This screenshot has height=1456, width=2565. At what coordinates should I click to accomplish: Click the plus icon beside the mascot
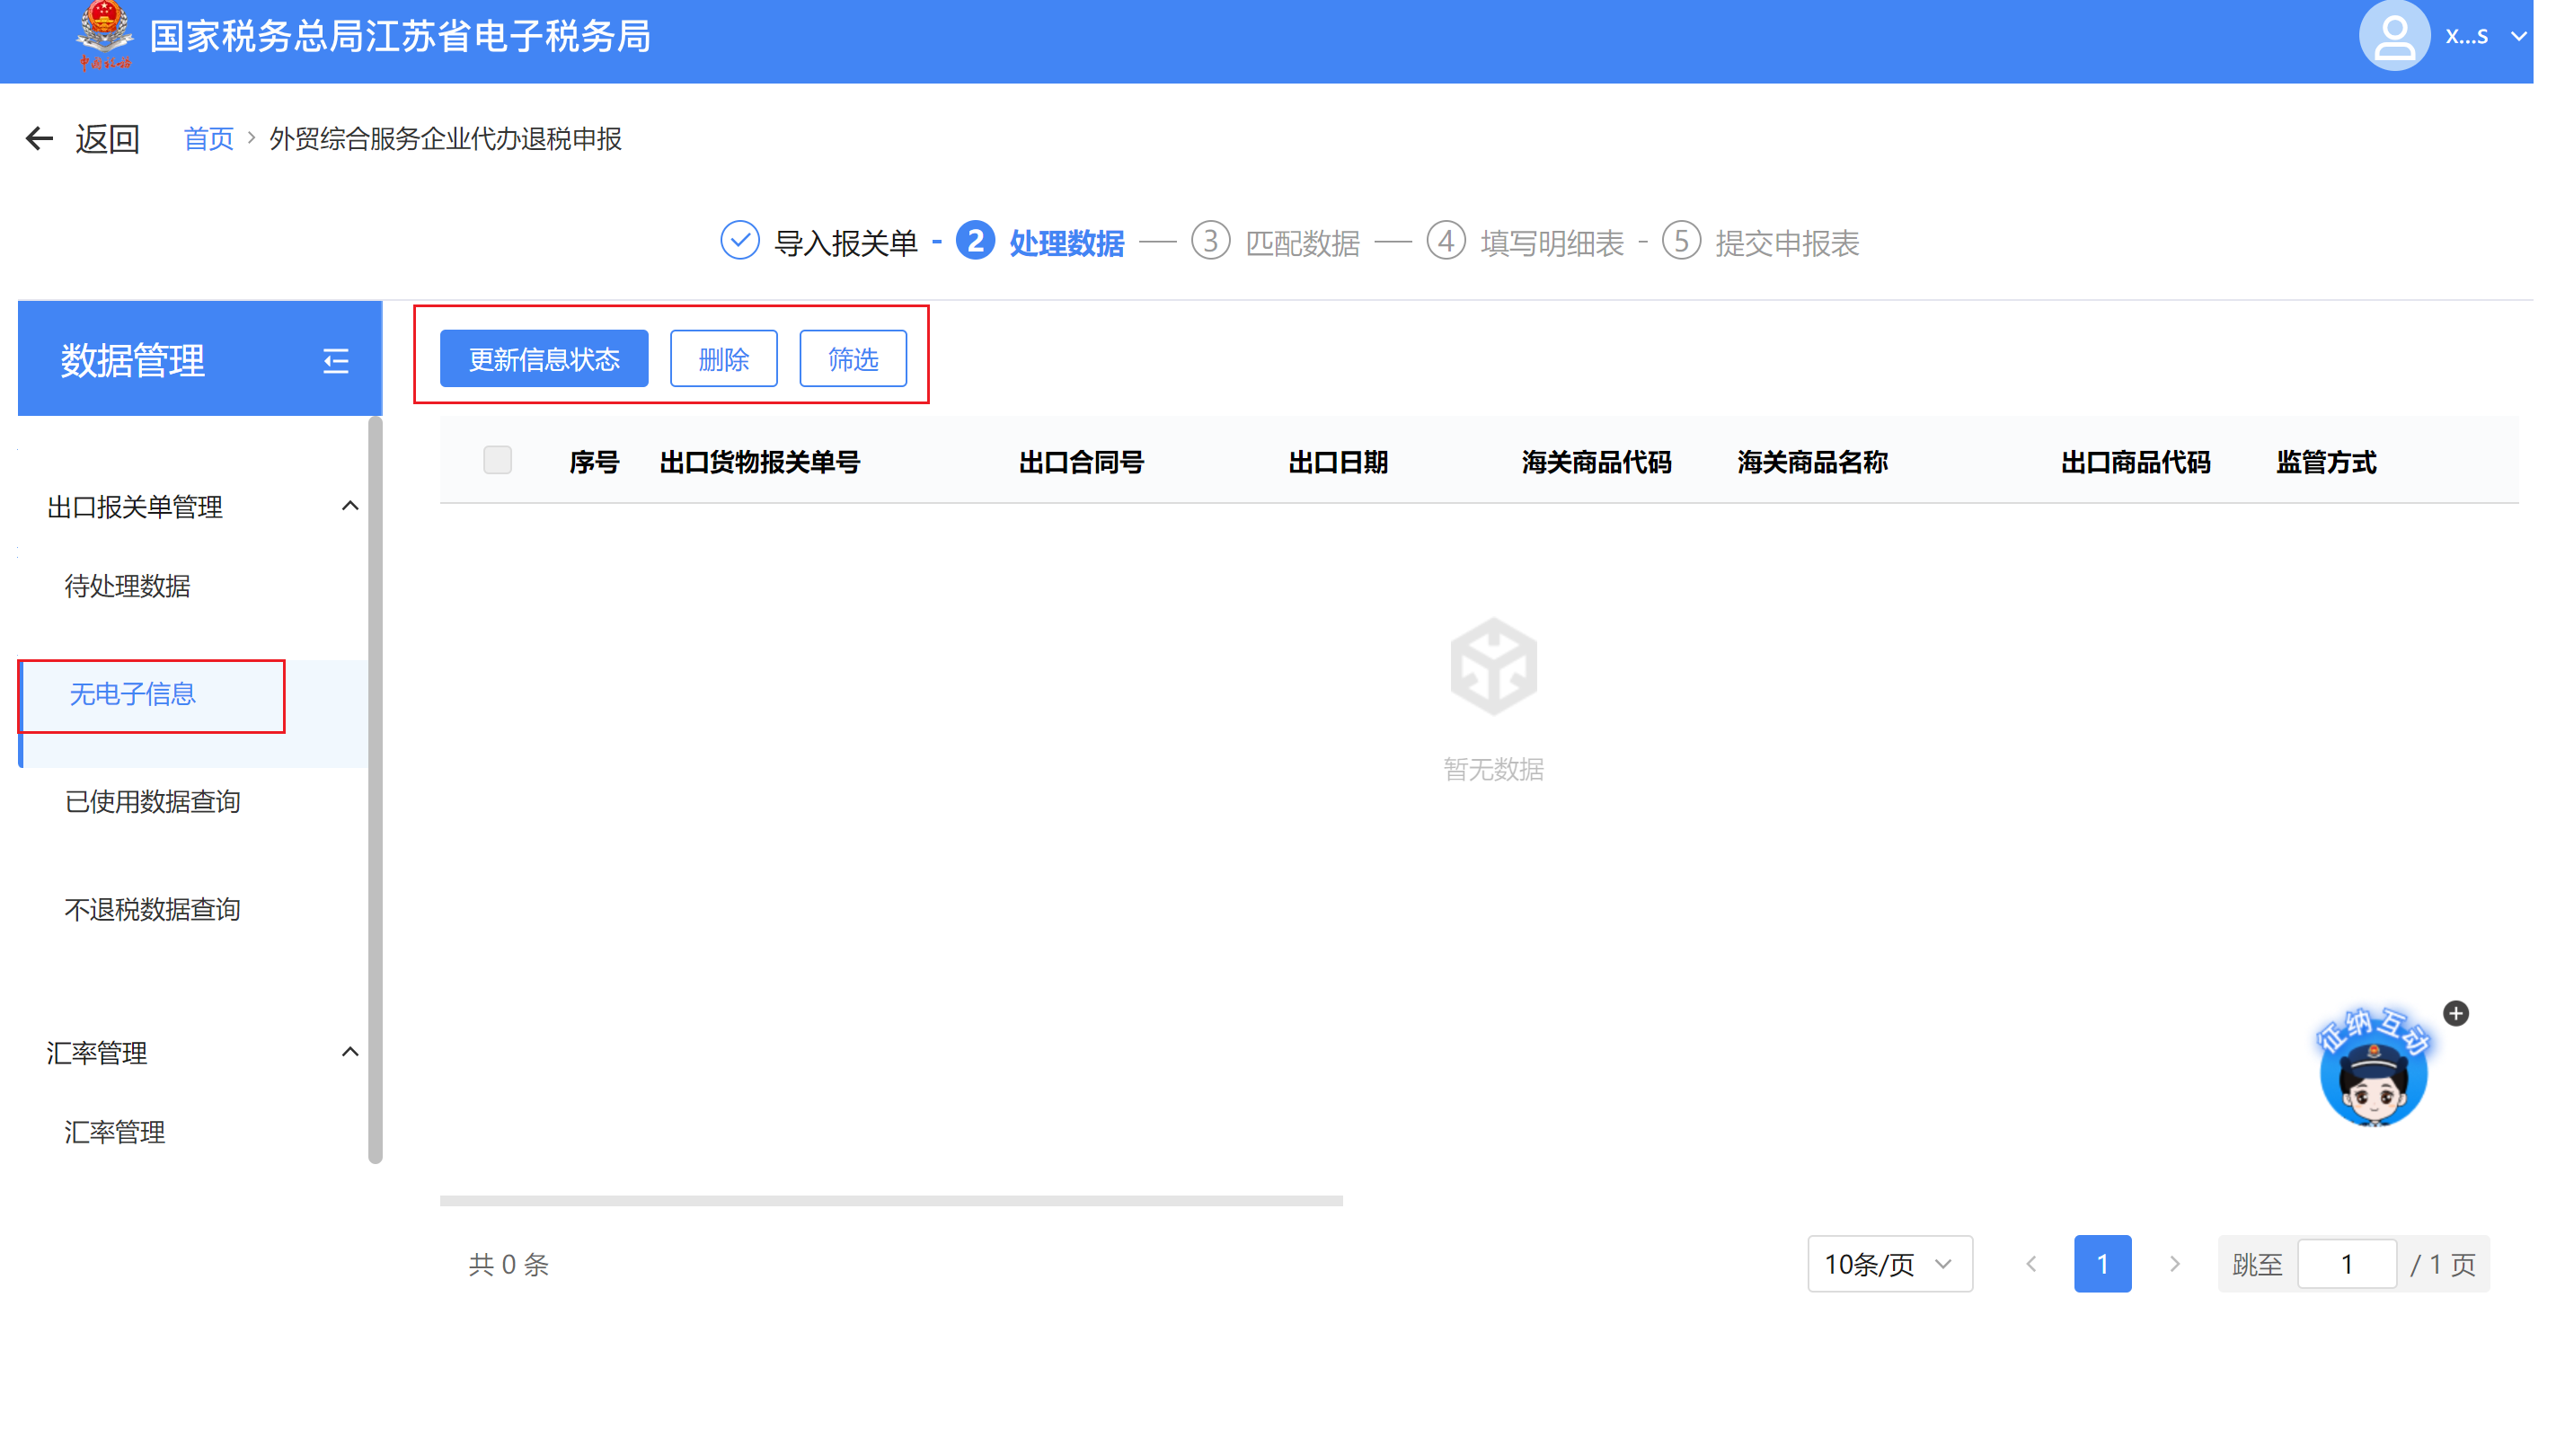[2455, 1013]
